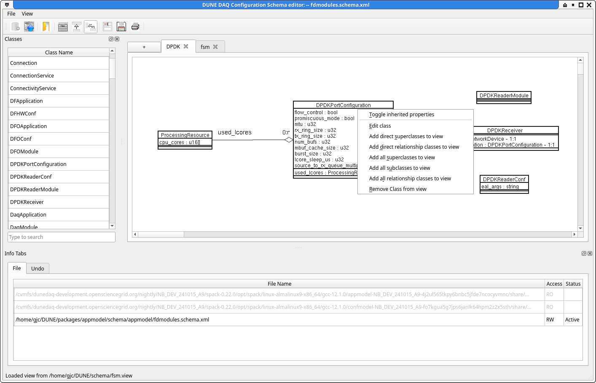Select DFOConf in class list
The width and height of the screenshot is (596, 383).
click(x=59, y=139)
